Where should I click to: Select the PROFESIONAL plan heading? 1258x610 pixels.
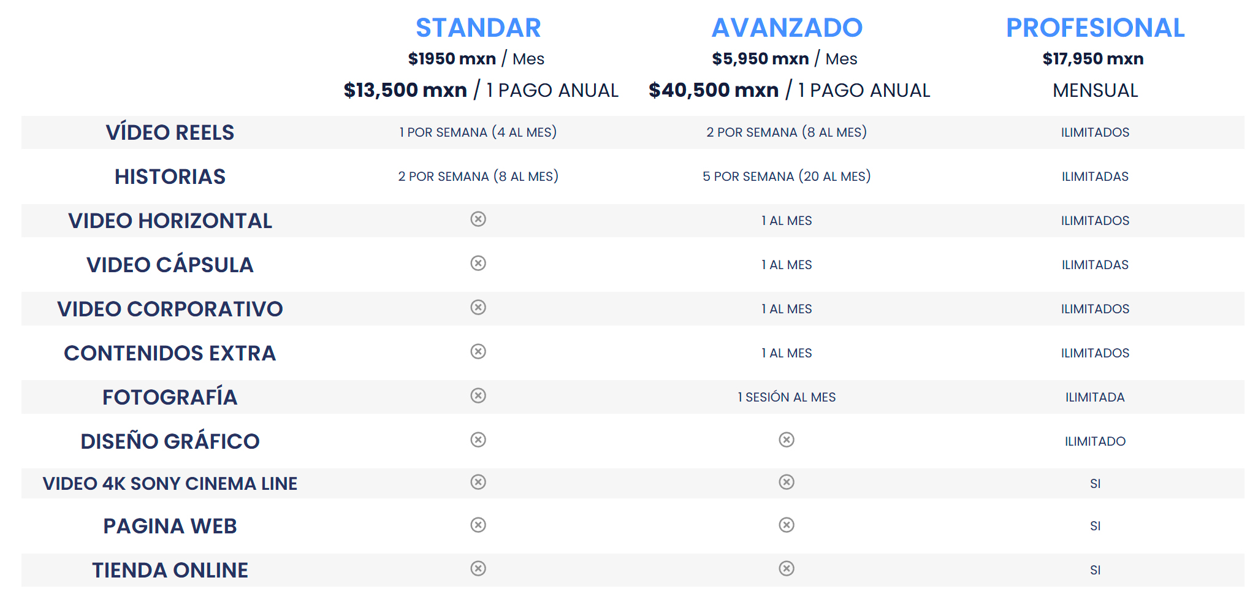[1095, 28]
